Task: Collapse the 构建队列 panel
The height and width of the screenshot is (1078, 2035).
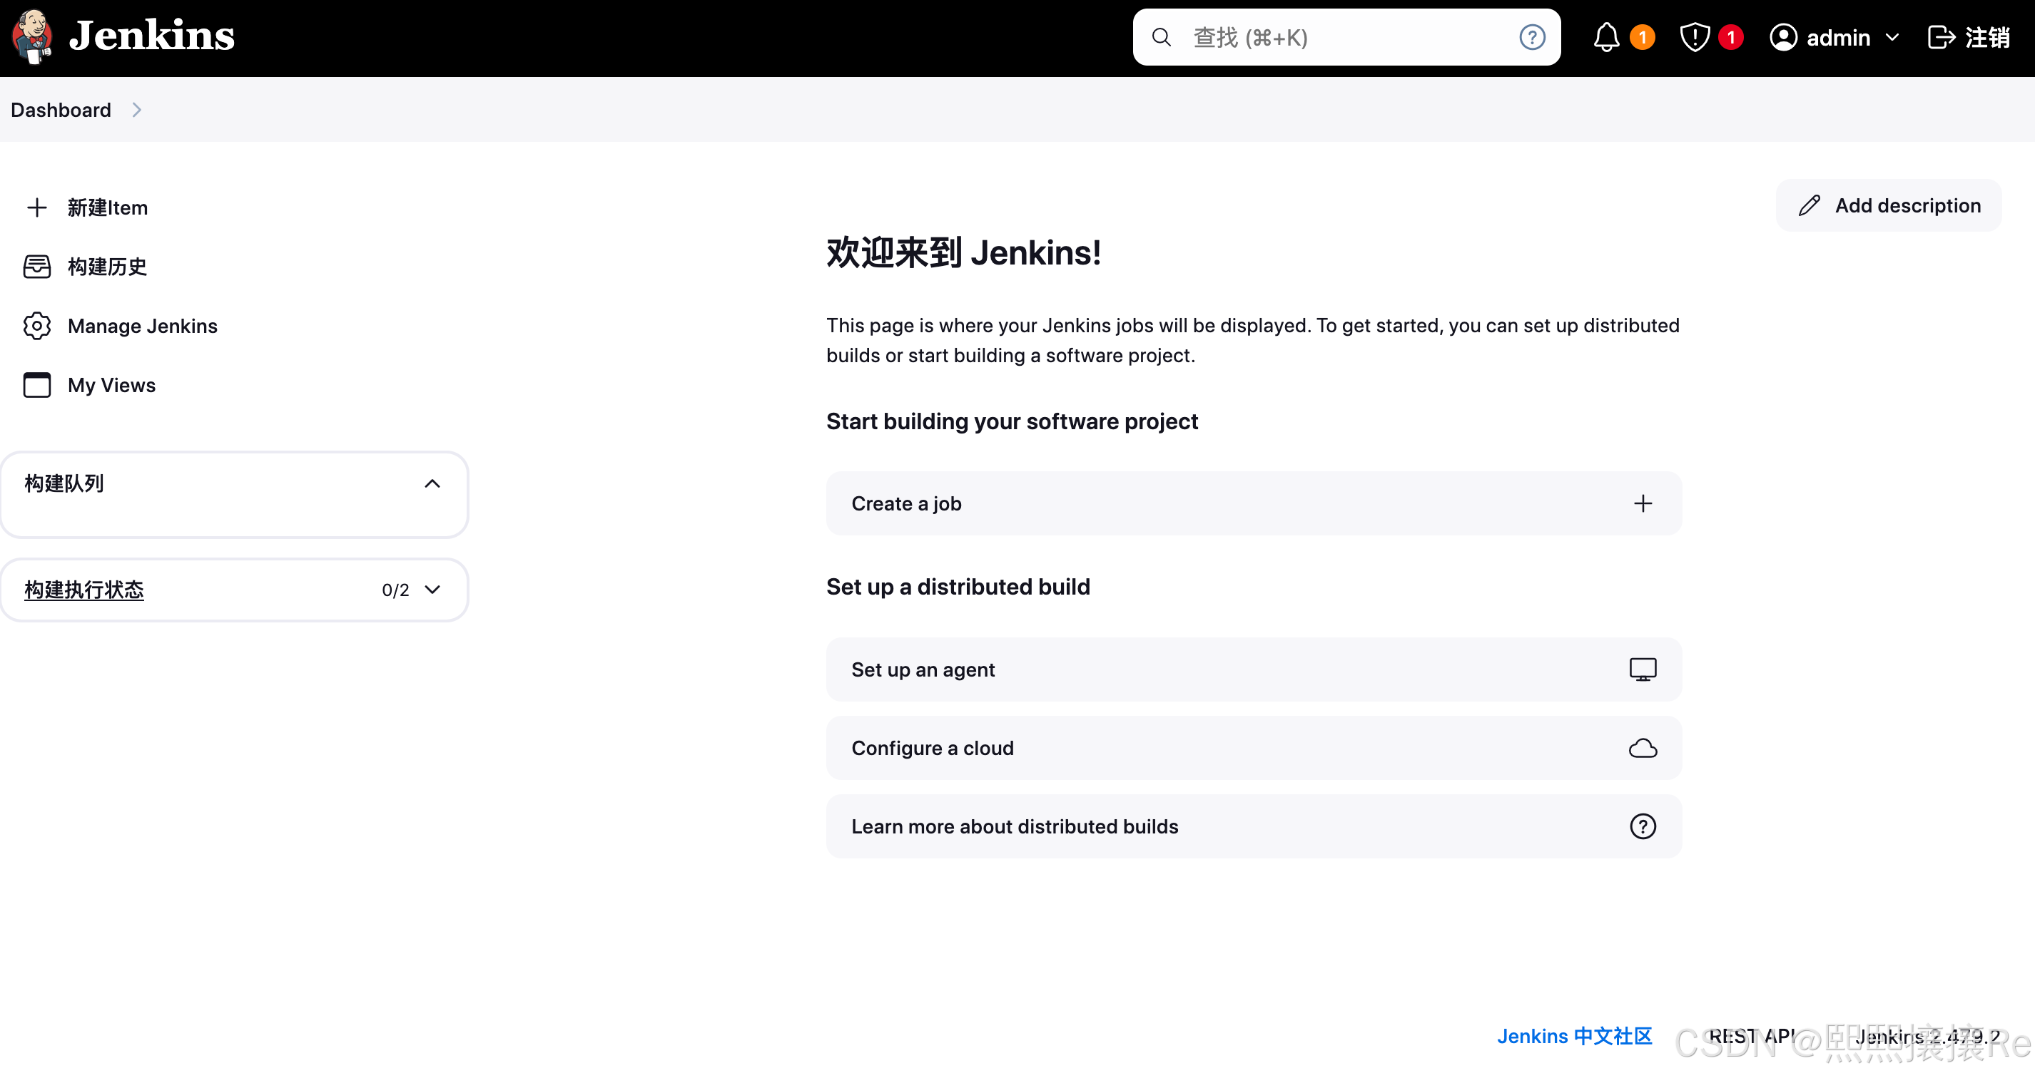Action: pyautogui.click(x=432, y=484)
